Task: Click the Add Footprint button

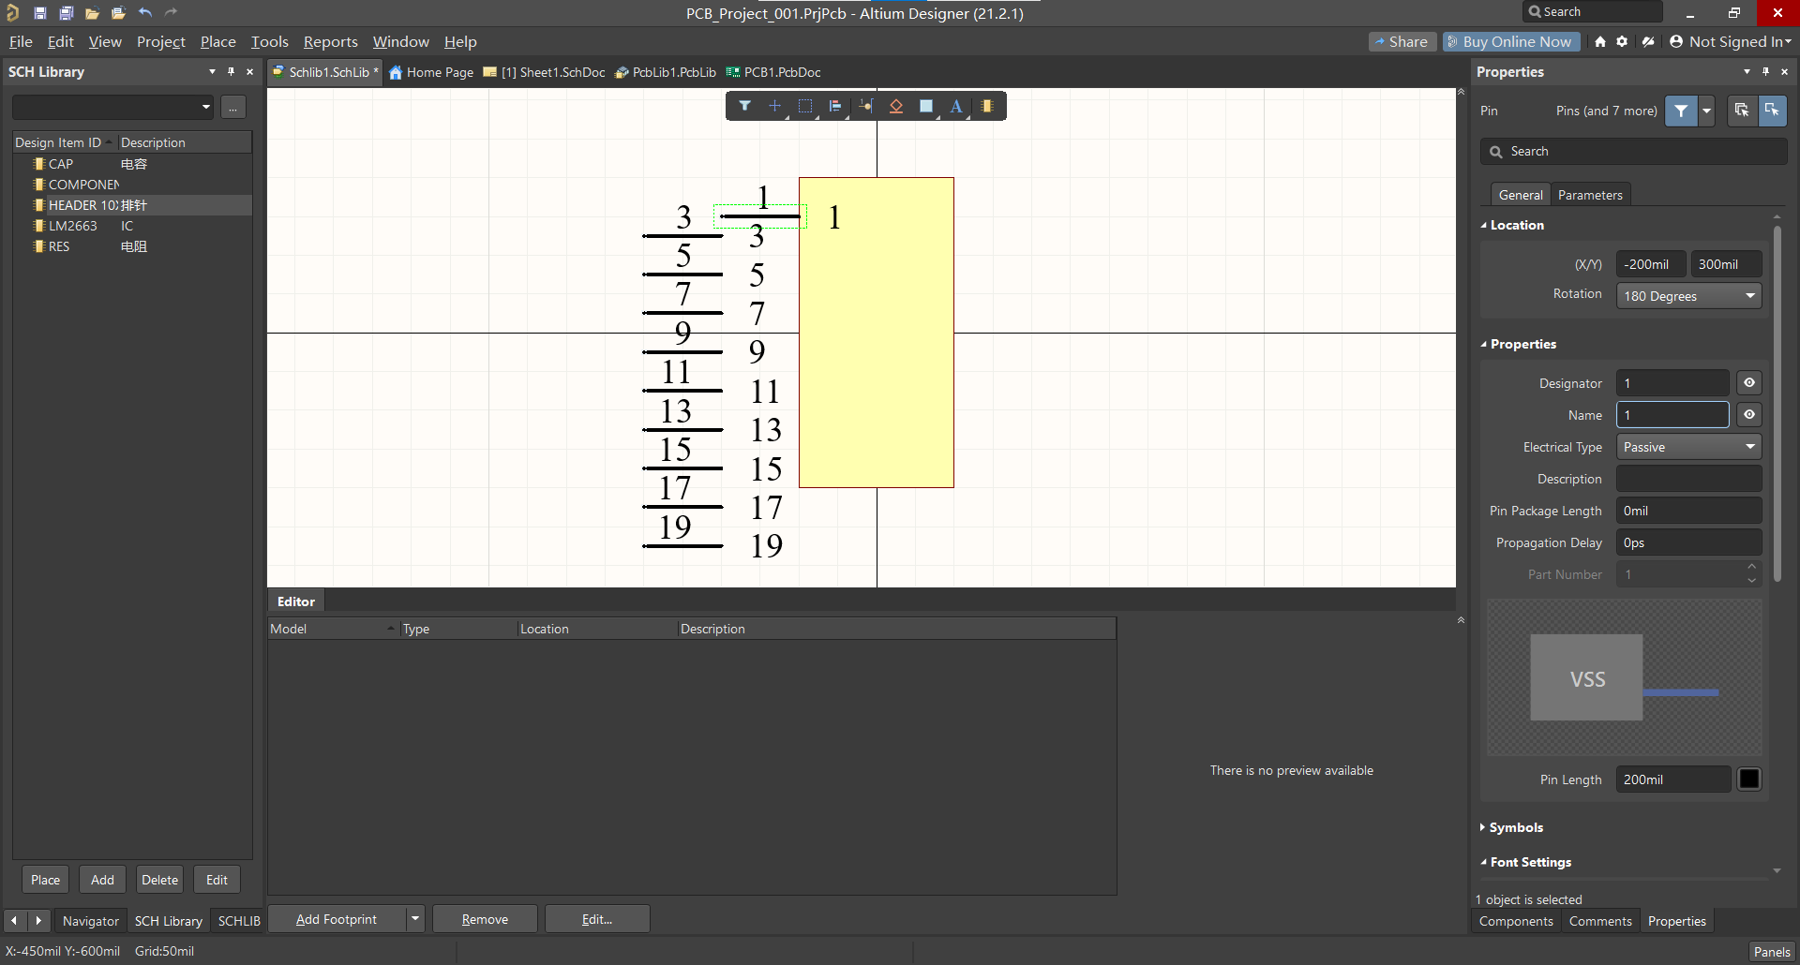Action: pyautogui.click(x=337, y=919)
